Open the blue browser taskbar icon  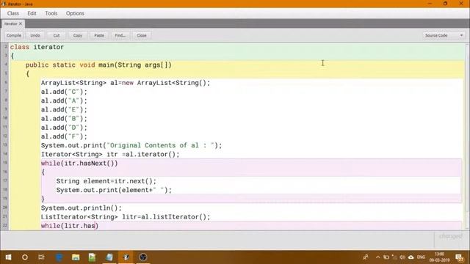pos(59,257)
